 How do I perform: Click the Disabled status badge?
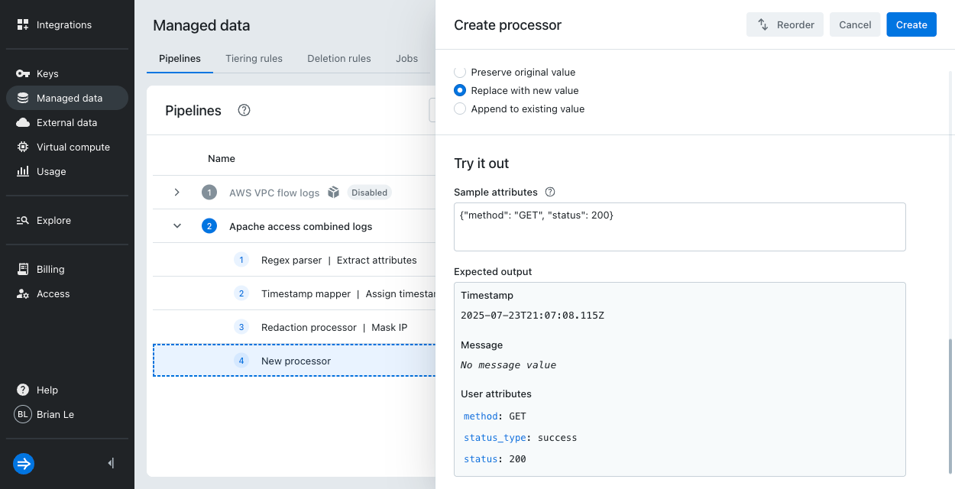coord(369,193)
